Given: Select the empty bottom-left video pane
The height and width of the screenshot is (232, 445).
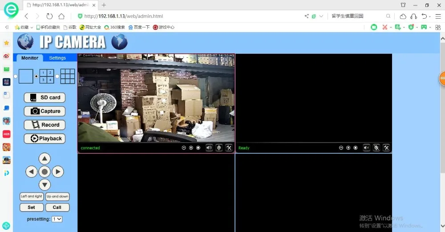Looking at the screenshot, I should [x=156, y=193].
